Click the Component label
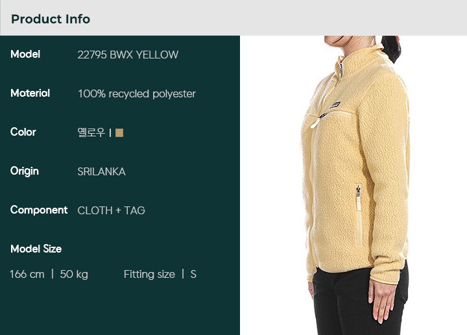467x335 pixels. coord(39,210)
